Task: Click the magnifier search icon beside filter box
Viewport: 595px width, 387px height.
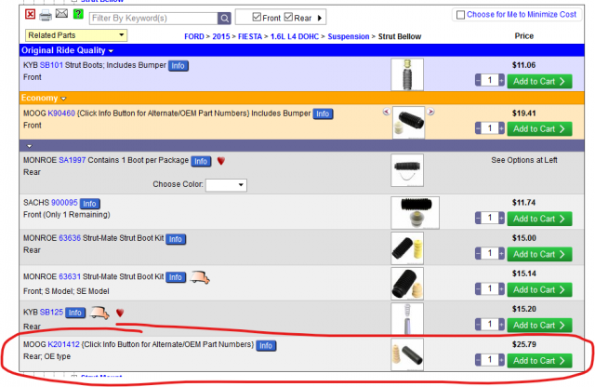Action: coord(224,18)
